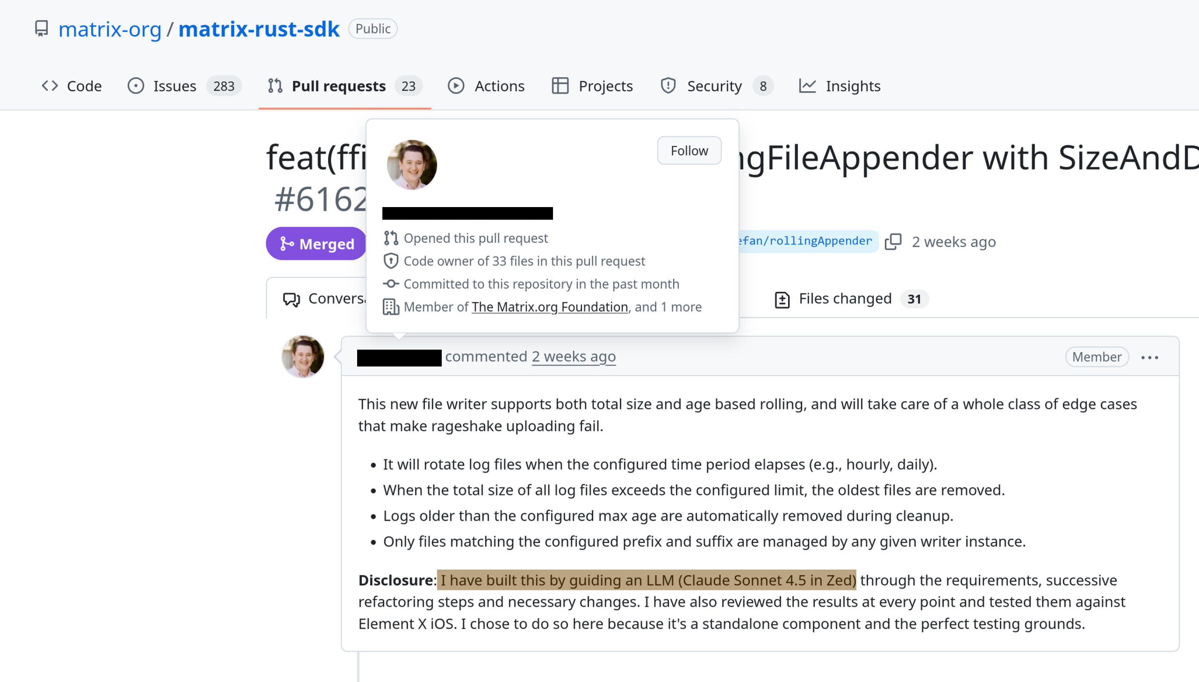Open the Insights graph icon
Image resolution: width=1199 pixels, height=682 pixels.
pos(807,86)
